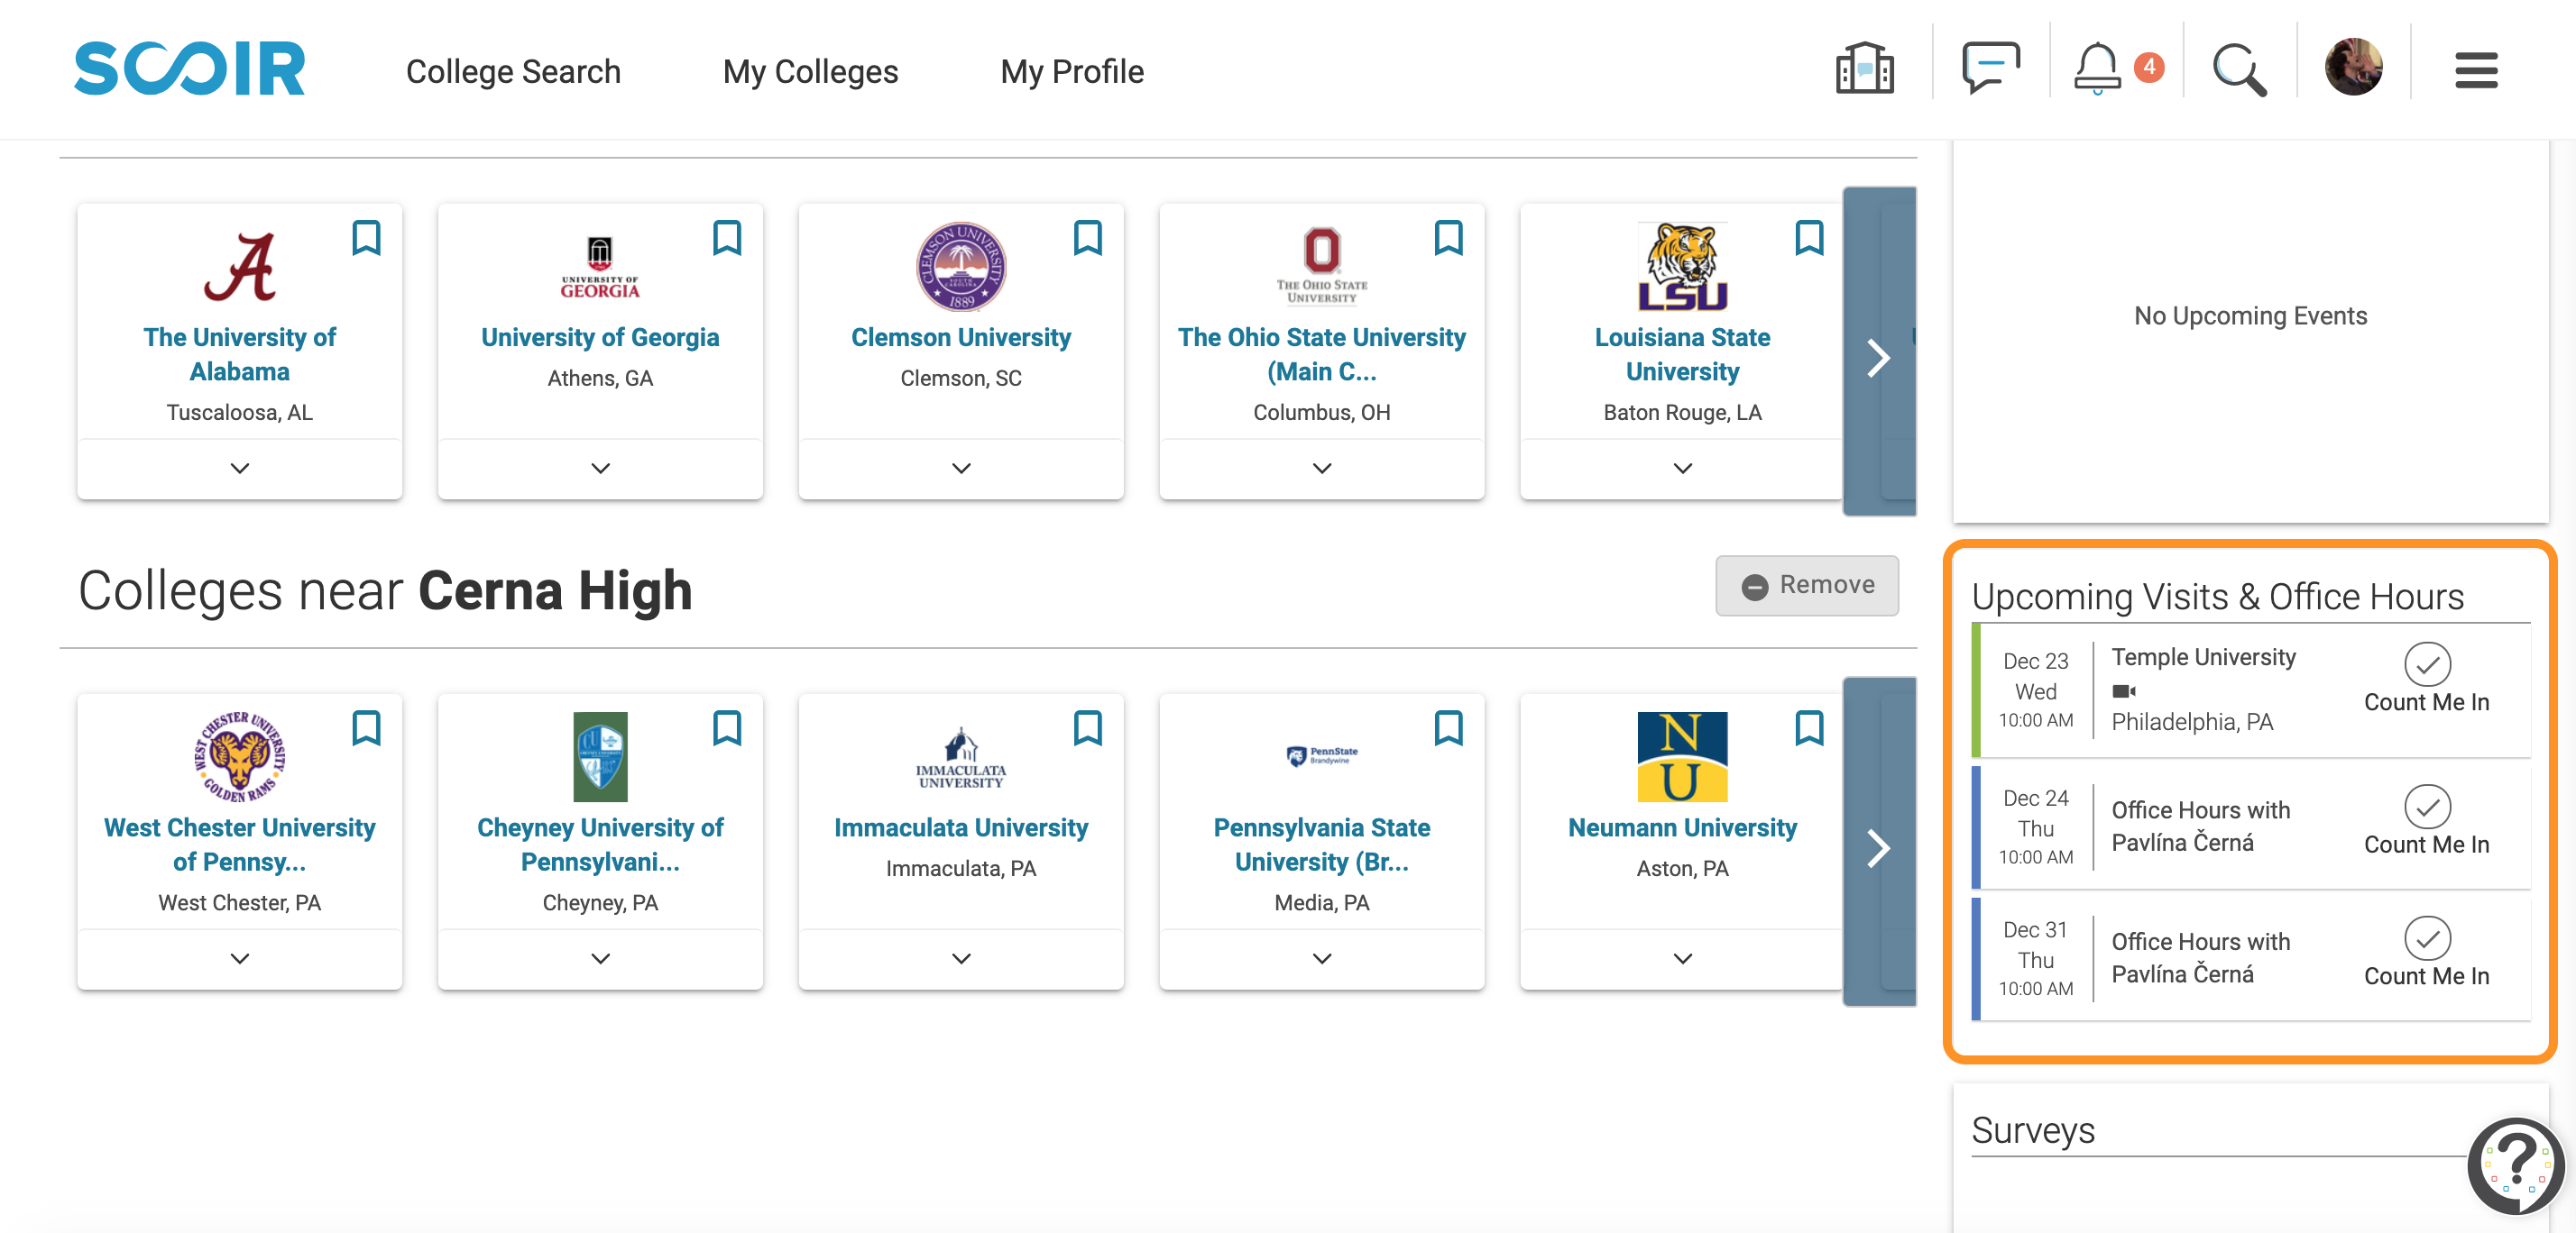
Task: Toggle Count Me In for Temple University
Action: point(2426,680)
